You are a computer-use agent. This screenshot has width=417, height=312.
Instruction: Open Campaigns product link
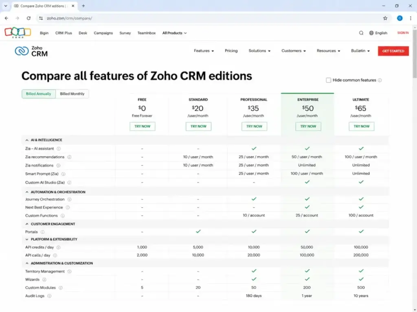click(103, 33)
